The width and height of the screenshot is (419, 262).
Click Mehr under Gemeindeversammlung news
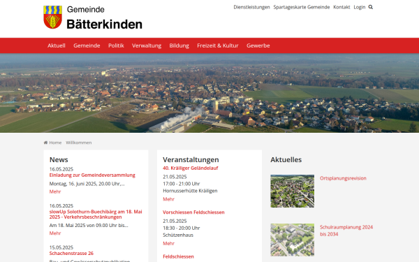[x=55, y=191]
